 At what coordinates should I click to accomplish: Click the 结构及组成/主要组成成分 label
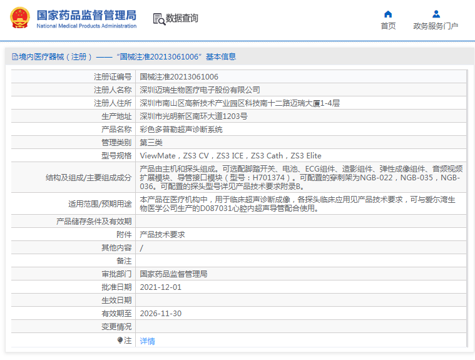point(88,178)
